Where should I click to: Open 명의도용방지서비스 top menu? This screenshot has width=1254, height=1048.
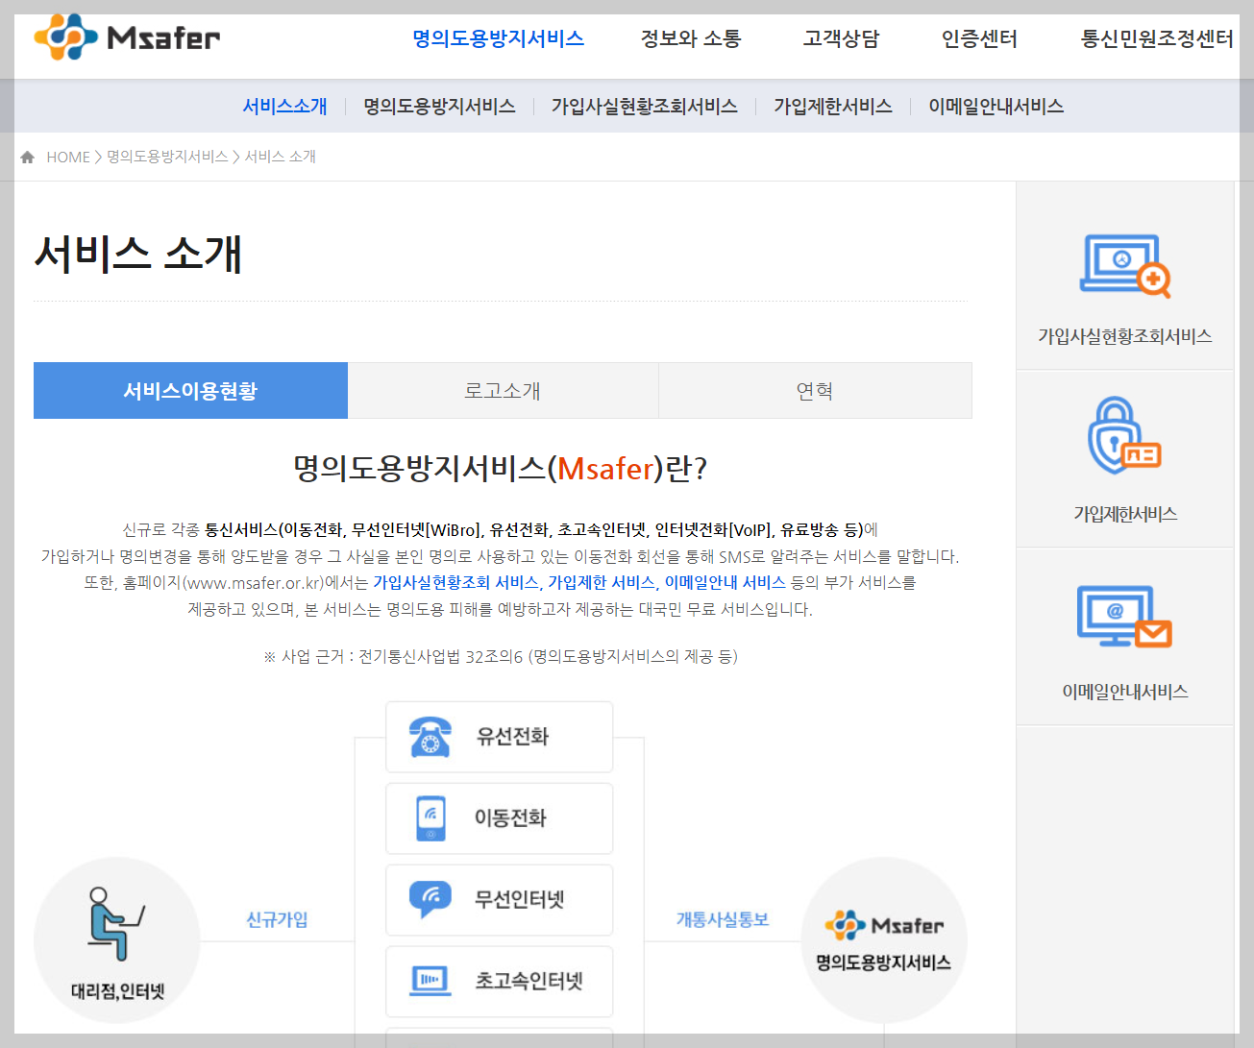click(x=498, y=38)
